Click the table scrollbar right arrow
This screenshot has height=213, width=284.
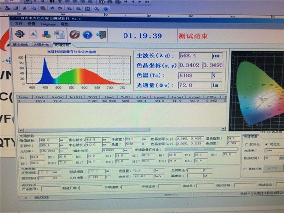(x=223, y=129)
